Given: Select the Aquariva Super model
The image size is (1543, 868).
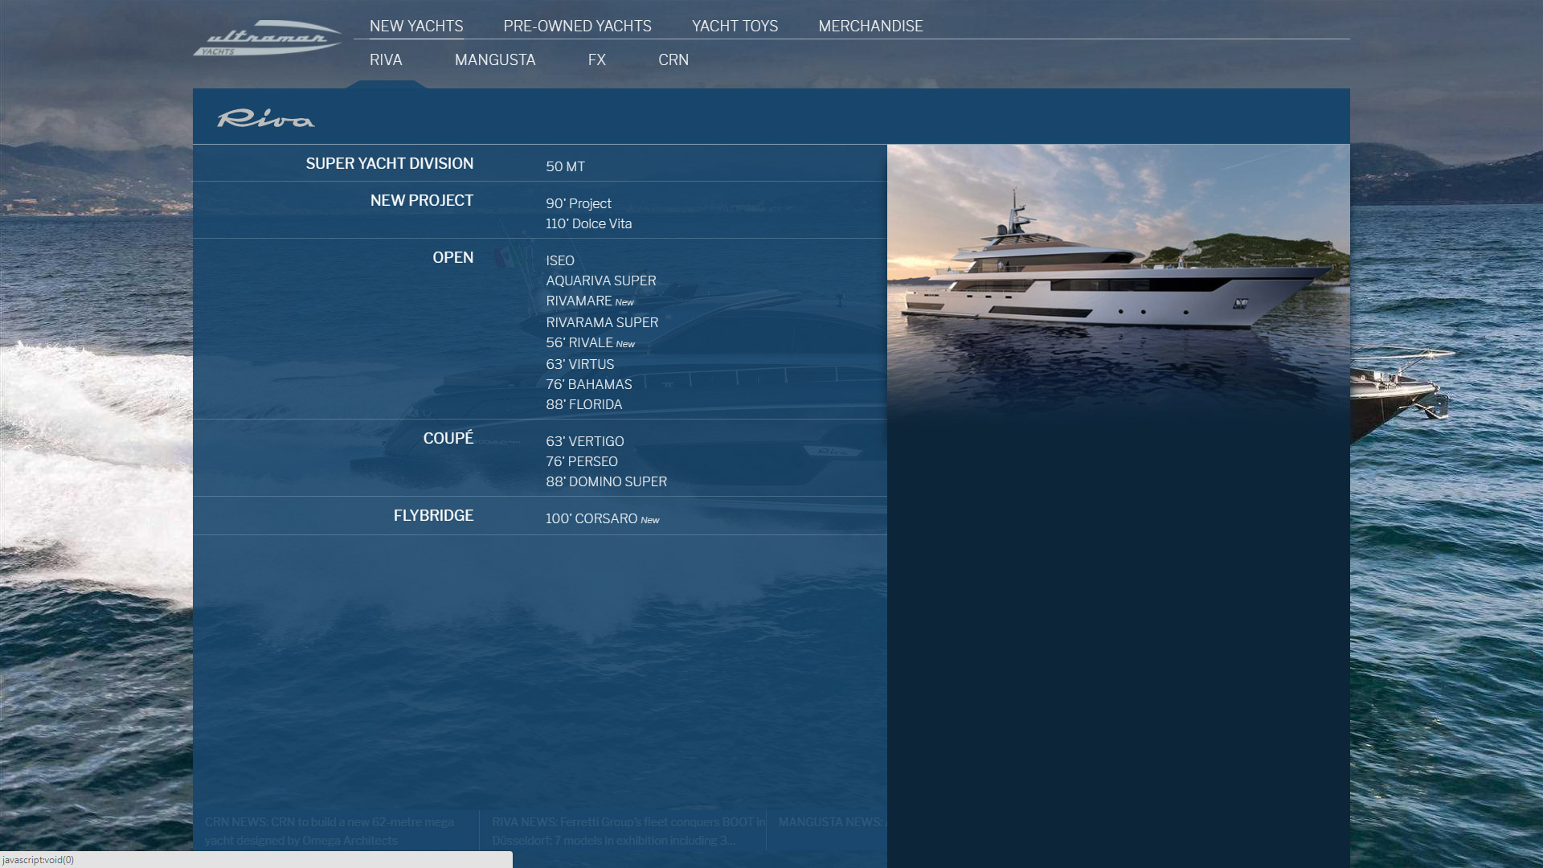Looking at the screenshot, I should point(601,280).
